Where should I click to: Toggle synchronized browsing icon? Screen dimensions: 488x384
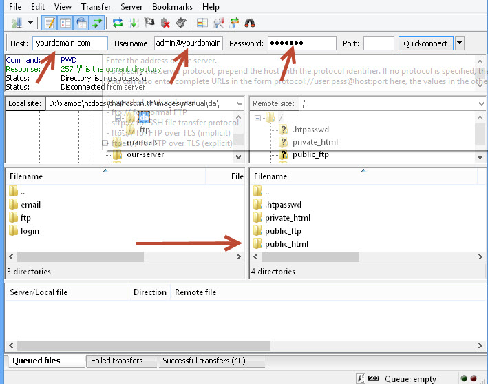pos(234,23)
